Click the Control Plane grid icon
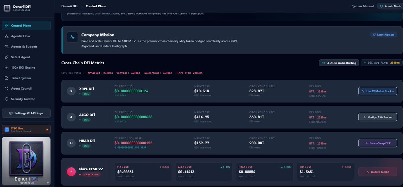Image resolution: width=403 pixels, height=187 pixels. [7, 26]
